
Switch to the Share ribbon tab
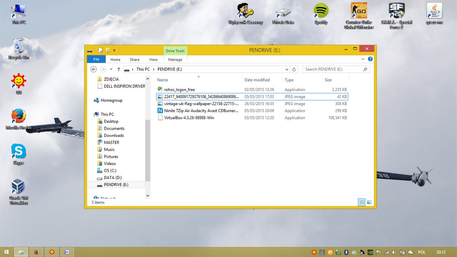click(135, 60)
